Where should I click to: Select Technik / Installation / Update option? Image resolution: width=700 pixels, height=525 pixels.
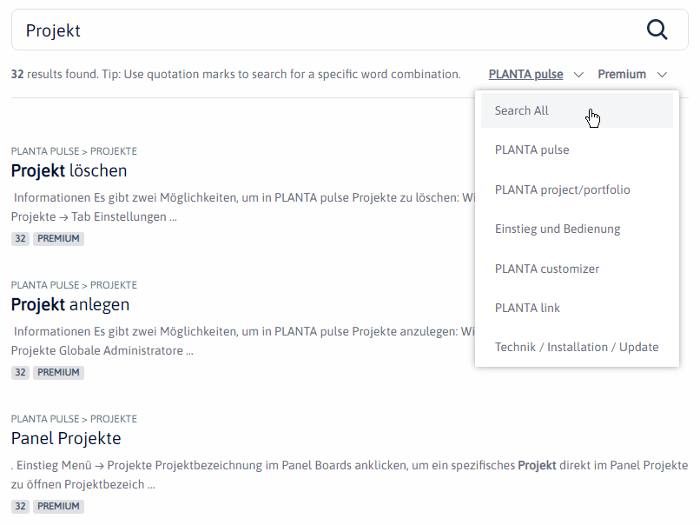577,347
